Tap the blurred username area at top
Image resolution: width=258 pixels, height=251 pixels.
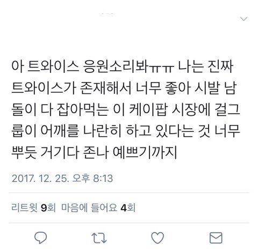107,14
